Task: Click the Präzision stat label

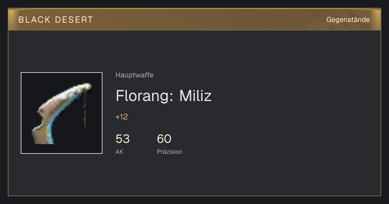Action: pyautogui.click(x=170, y=152)
